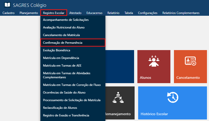The image size is (209, 121).
Task: Click the Histórico Escolar tile label
Action: pyautogui.click(x=154, y=114)
